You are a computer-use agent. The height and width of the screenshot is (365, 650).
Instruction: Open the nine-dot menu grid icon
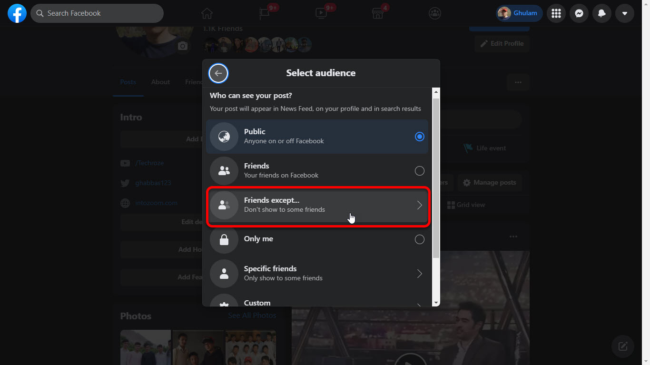point(556,13)
